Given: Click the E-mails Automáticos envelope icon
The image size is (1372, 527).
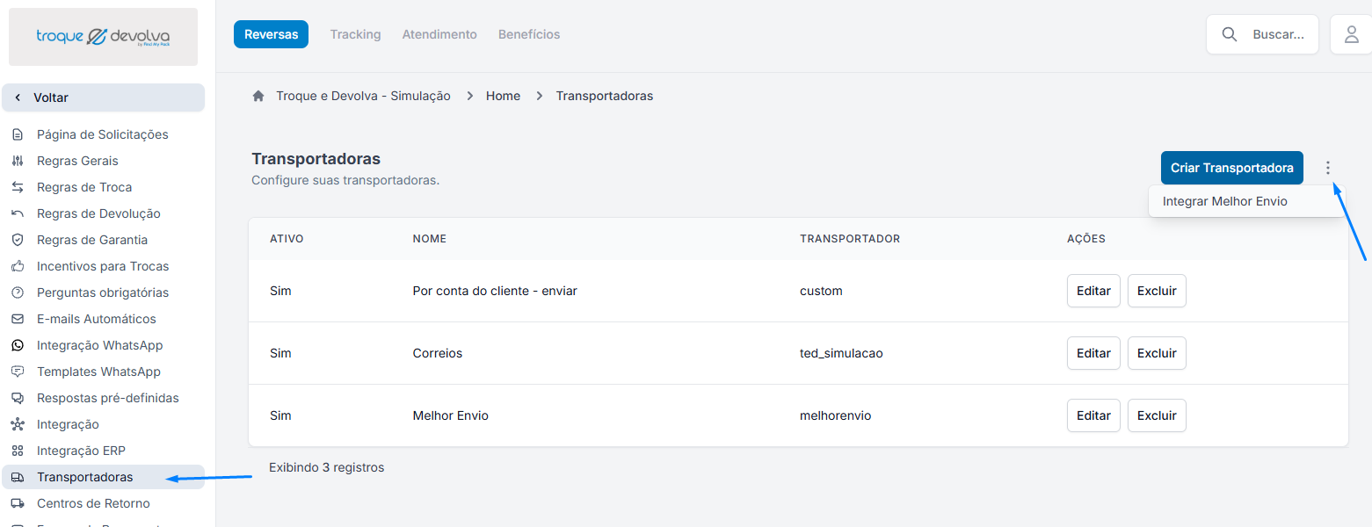Looking at the screenshot, I should (x=18, y=319).
